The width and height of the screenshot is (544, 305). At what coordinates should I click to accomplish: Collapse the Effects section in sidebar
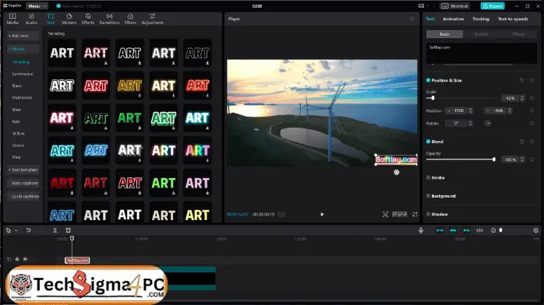point(23,49)
